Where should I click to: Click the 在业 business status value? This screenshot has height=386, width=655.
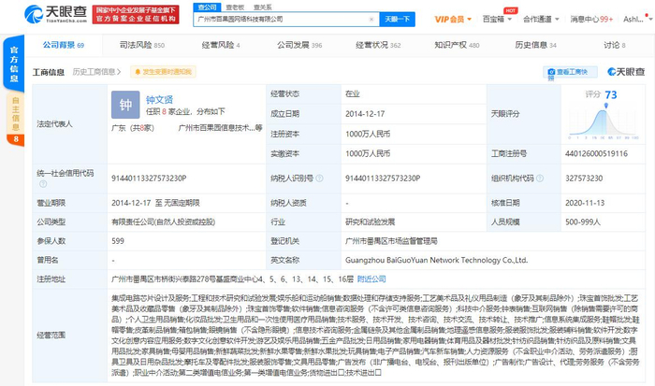click(x=353, y=93)
